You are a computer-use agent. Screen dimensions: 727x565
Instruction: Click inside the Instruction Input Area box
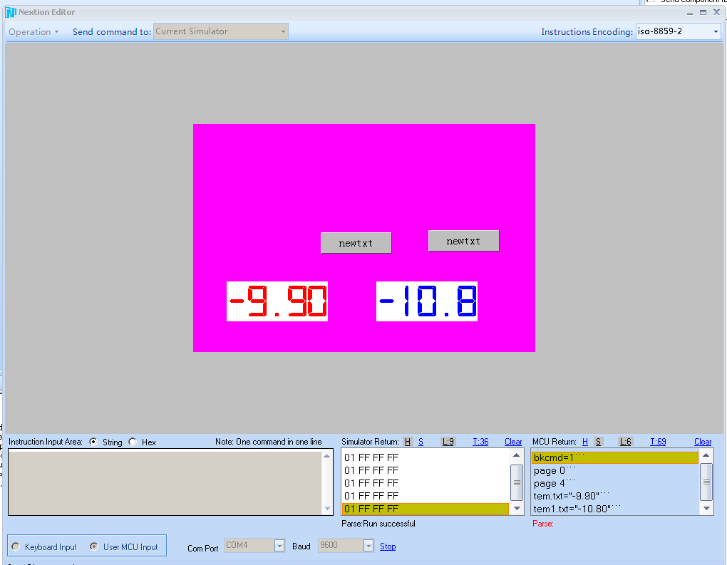[x=165, y=482]
